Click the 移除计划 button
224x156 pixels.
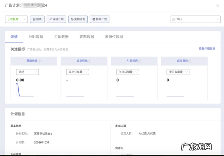(100, 19)
